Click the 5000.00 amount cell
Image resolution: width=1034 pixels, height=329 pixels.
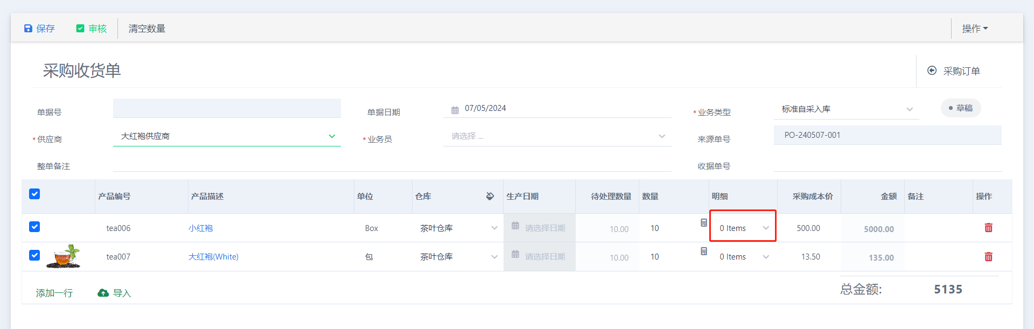coord(879,229)
